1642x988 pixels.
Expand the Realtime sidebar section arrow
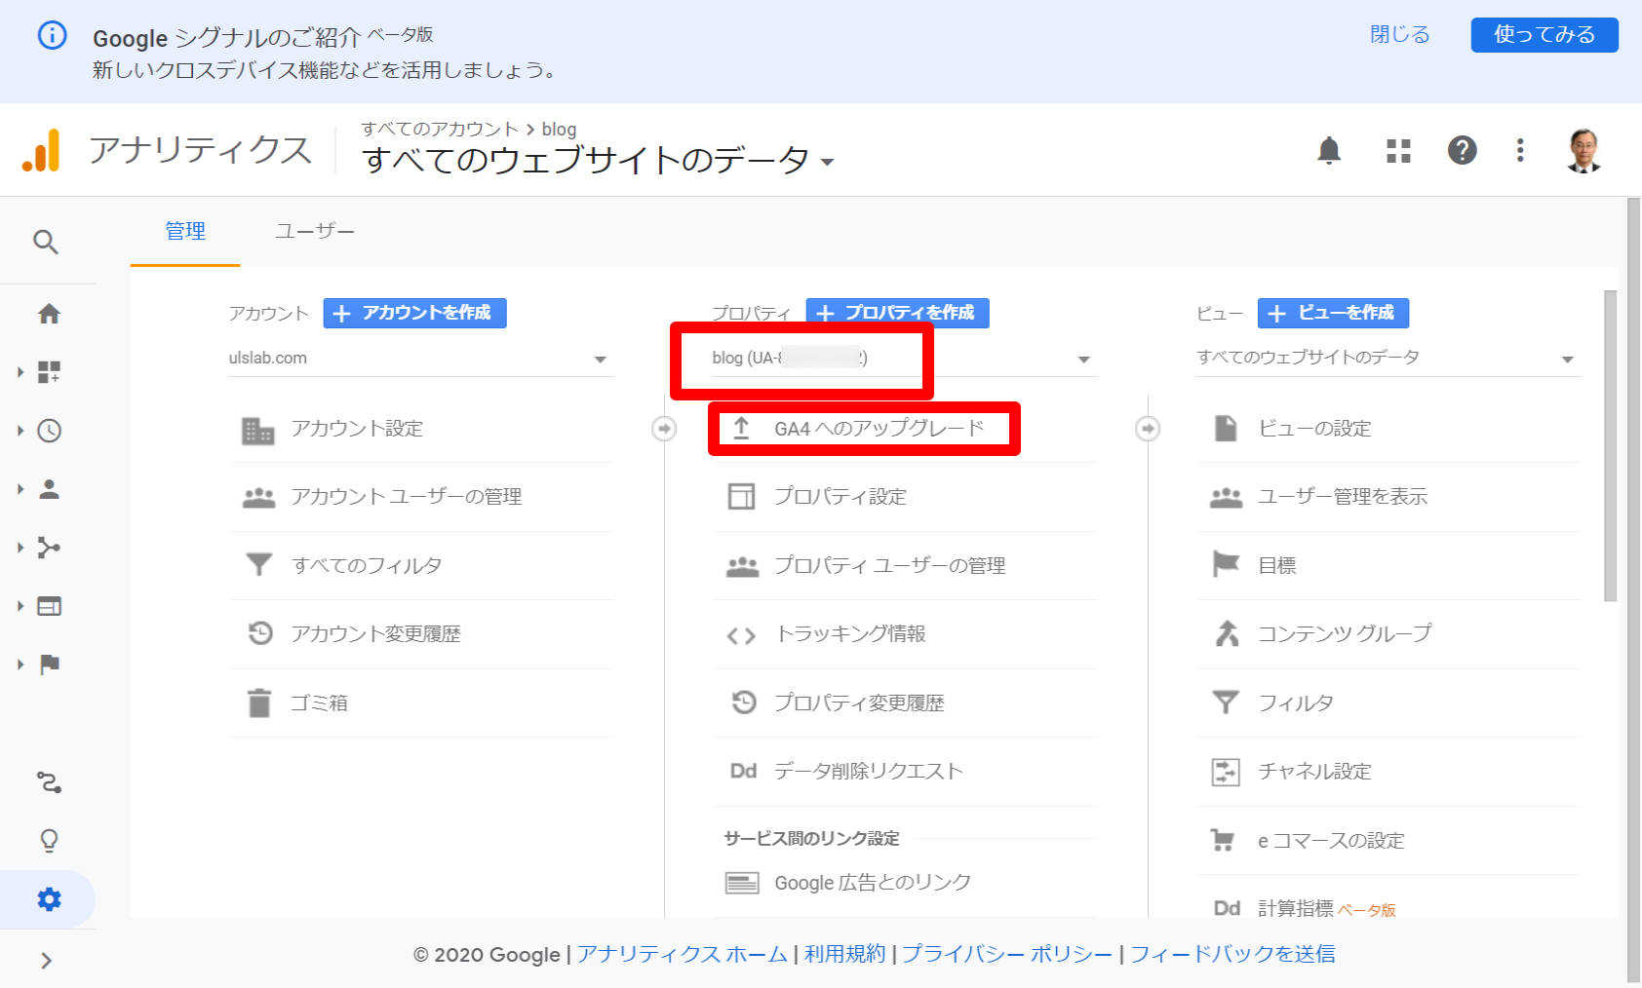pyautogui.click(x=20, y=431)
